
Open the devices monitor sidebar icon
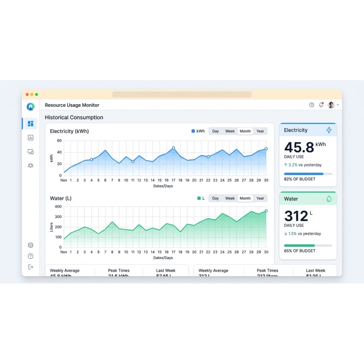30,152
